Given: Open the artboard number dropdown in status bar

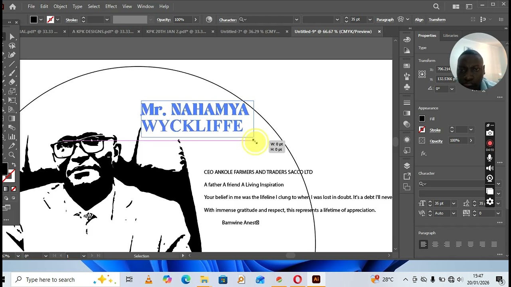Looking at the screenshot, I should pyautogui.click(x=83, y=256).
